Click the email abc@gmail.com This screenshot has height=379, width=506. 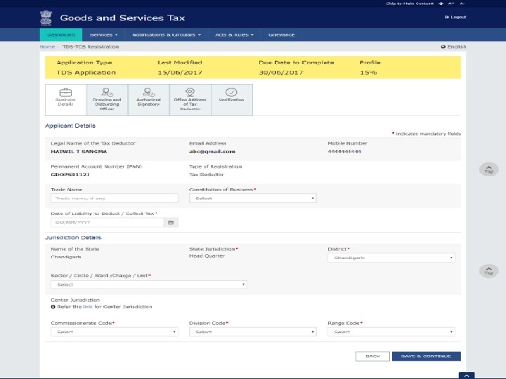pyautogui.click(x=212, y=152)
